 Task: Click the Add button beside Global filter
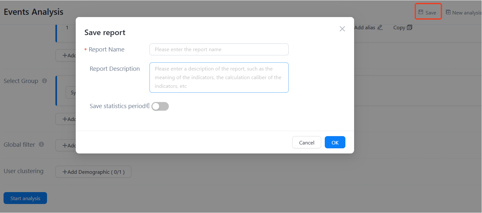tap(66, 145)
